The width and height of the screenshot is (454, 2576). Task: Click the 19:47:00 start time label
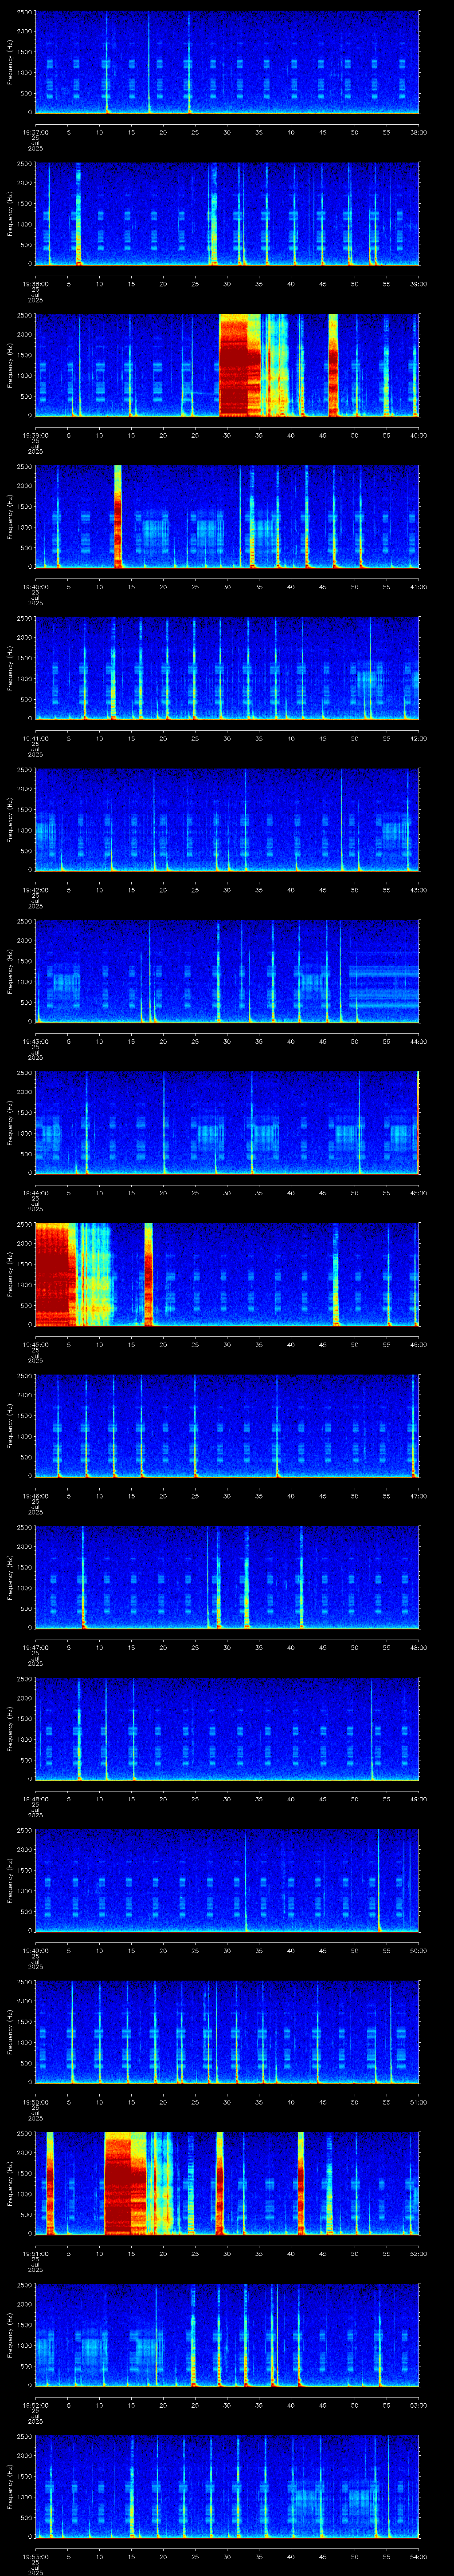point(35,1647)
